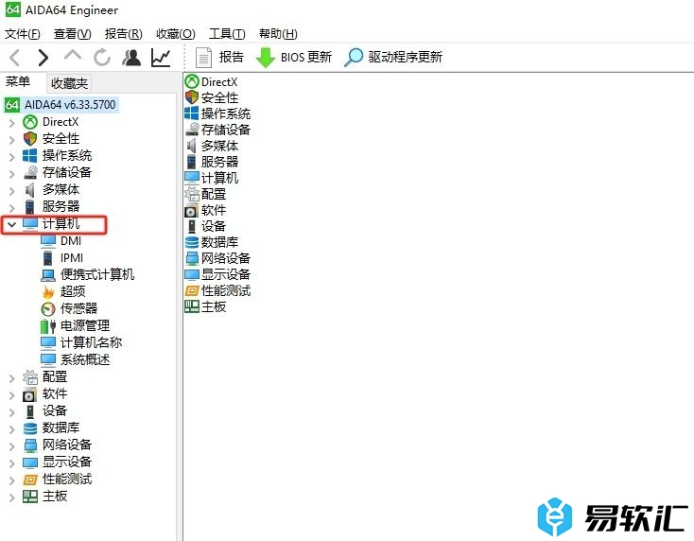Click the Refresh toolbar icon

[102, 58]
